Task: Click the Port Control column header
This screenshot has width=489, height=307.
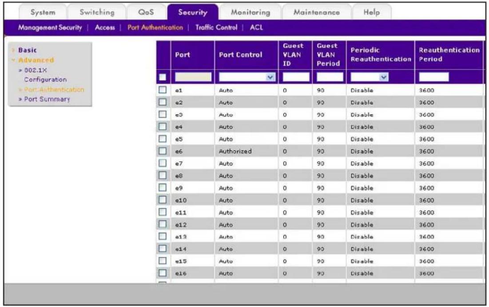Action: 240,55
